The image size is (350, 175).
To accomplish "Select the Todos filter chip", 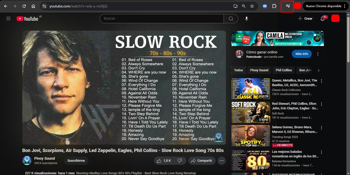I will 238,70.
